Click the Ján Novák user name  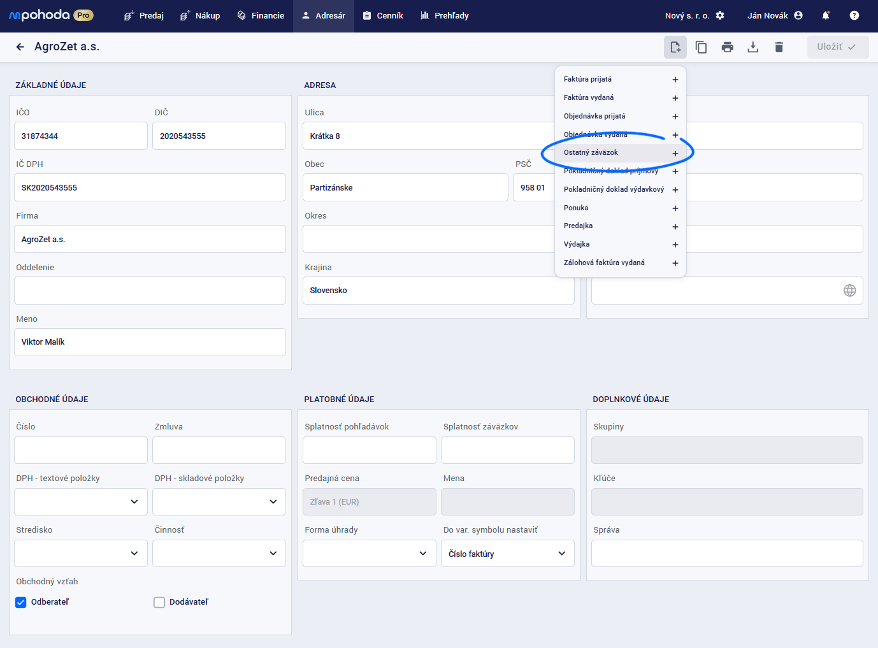(x=768, y=16)
